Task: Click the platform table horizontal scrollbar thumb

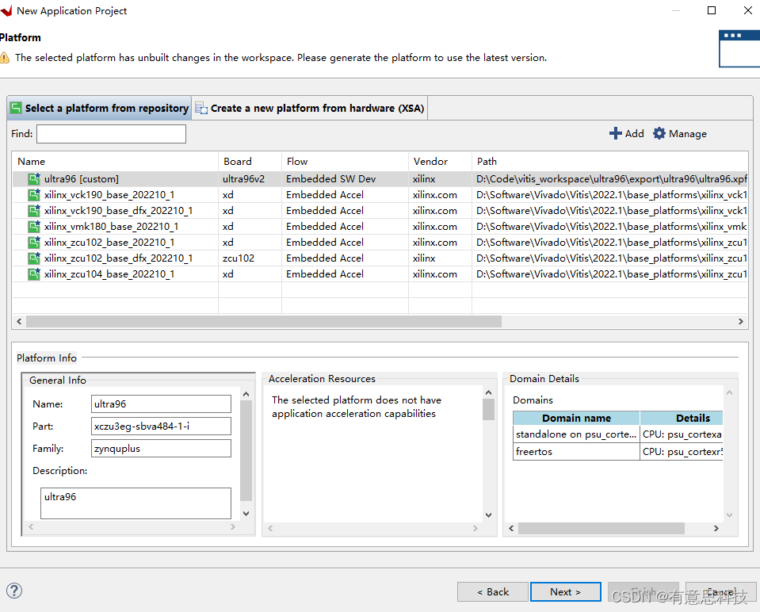Action: click(264, 322)
